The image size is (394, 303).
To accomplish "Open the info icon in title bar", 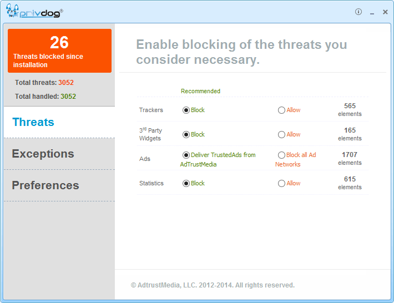I will click(x=358, y=12).
